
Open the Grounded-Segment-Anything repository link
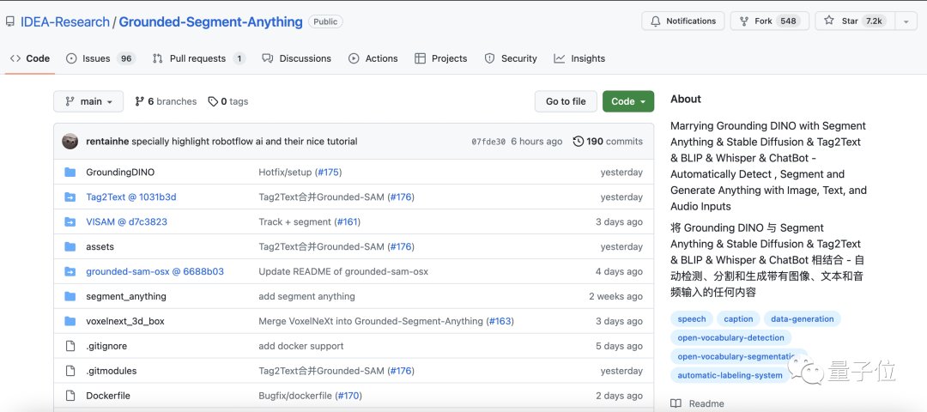pyautogui.click(x=211, y=21)
